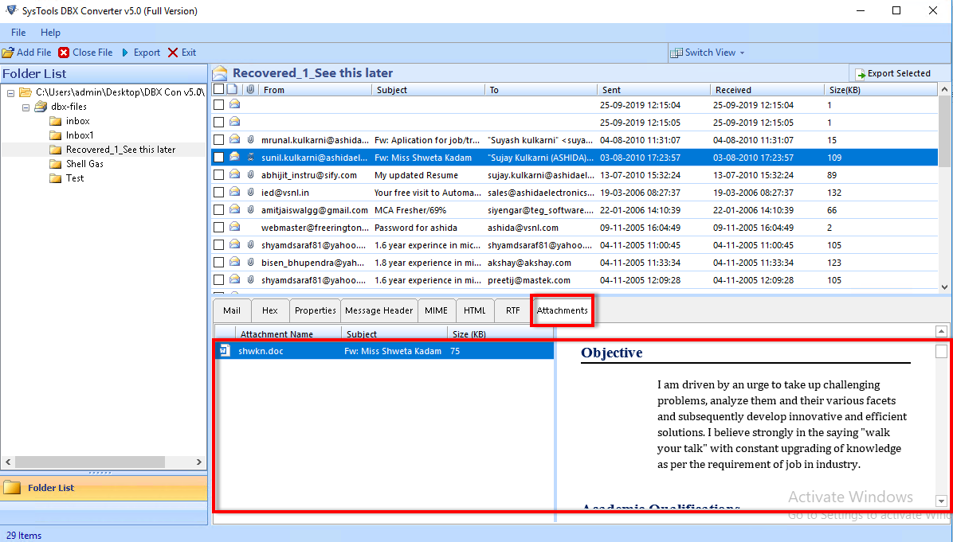Viewport: 953px width, 542px height.
Task: Click email list scrollbar up arrow
Action: point(944,90)
